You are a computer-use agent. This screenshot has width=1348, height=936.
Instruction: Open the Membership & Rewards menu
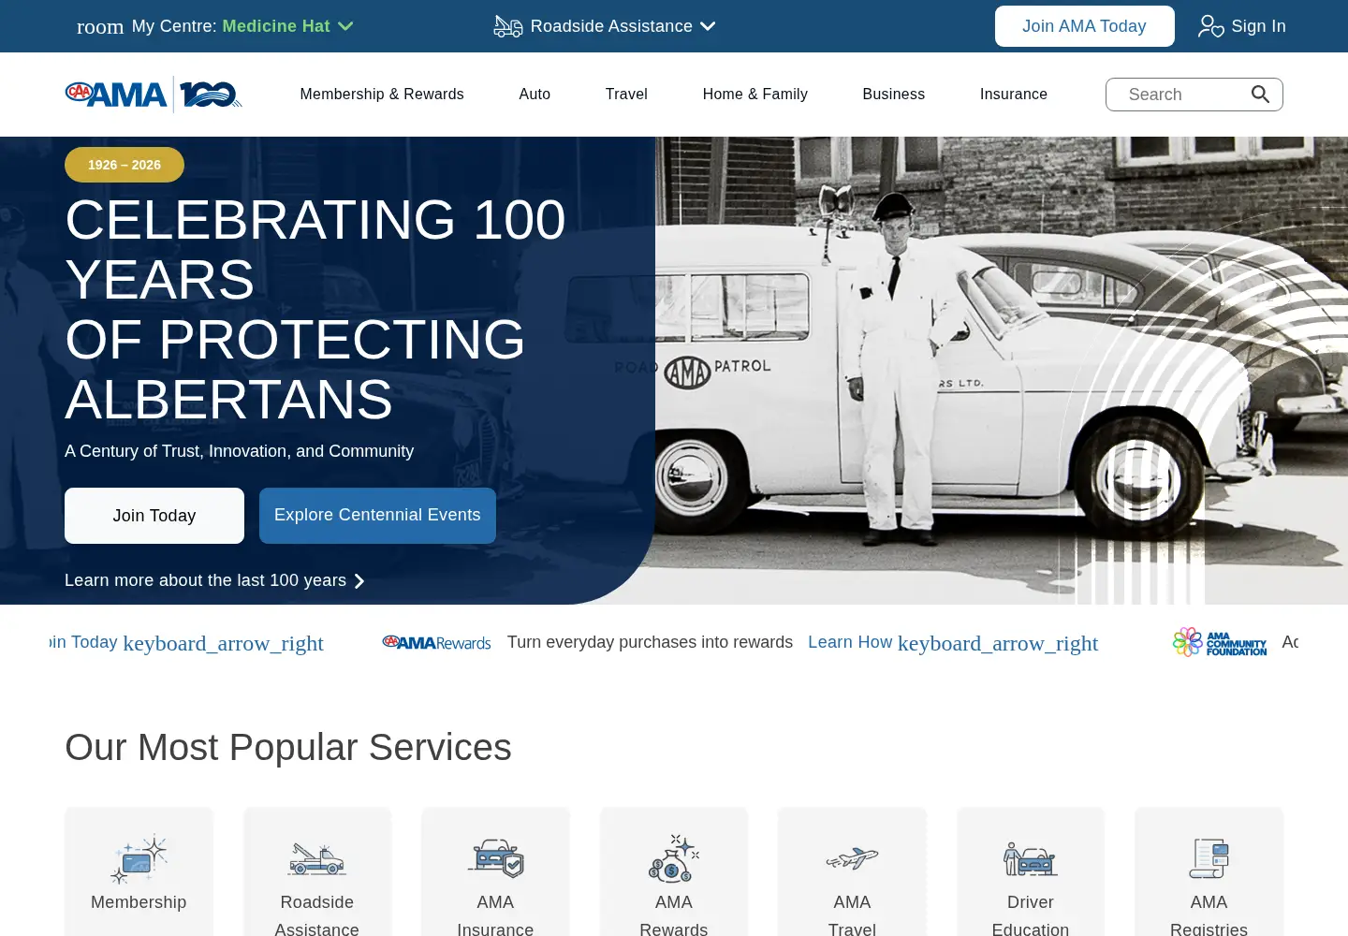click(x=382, y=95)
